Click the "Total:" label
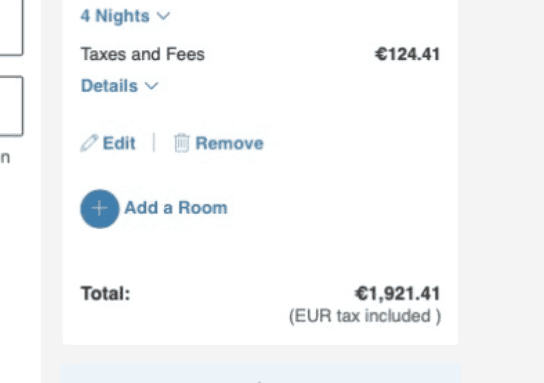The image size is (544, 383). pyautogui.click(x=105, y=294)
